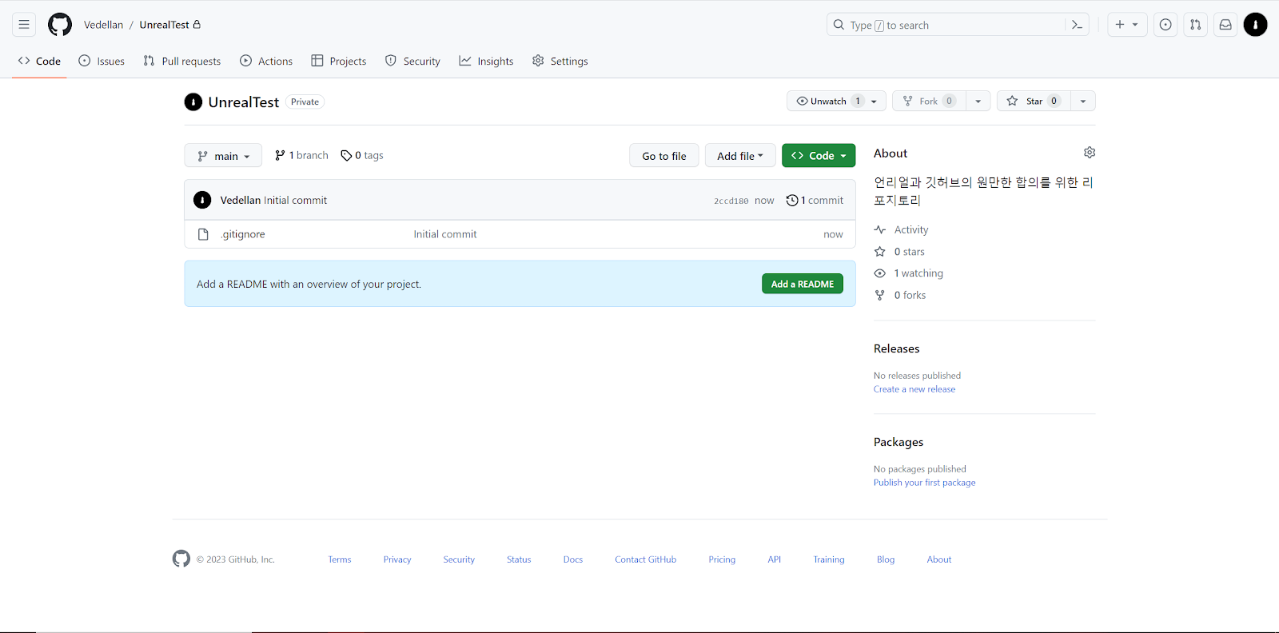
Task: Open the create new plus menu
Action: [1127, 25]
